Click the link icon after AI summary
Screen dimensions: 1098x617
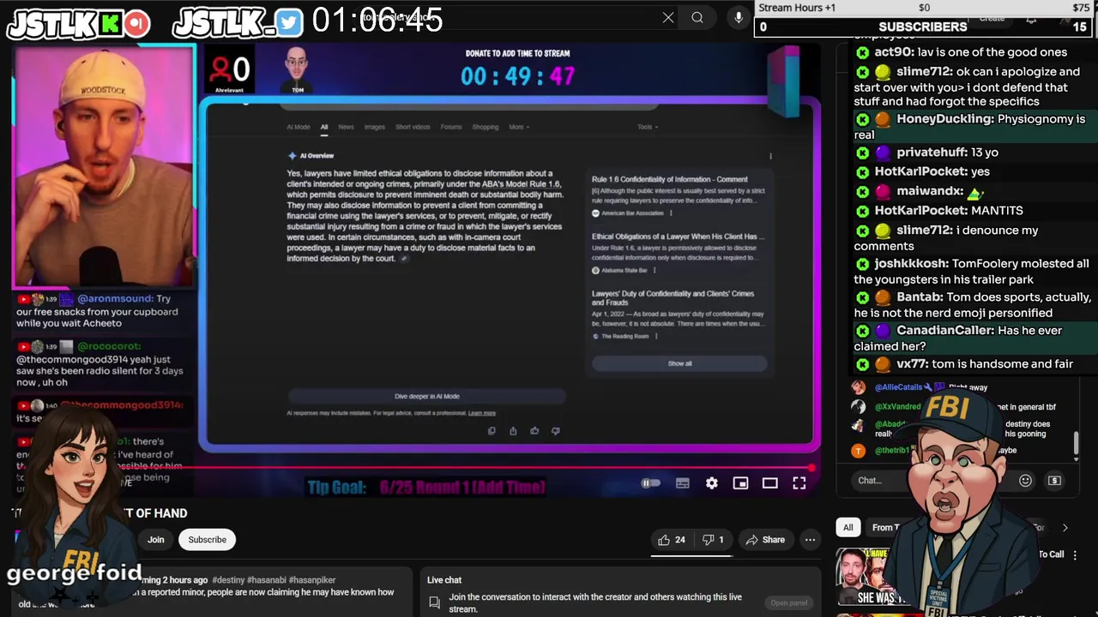(x=405, y=259)
